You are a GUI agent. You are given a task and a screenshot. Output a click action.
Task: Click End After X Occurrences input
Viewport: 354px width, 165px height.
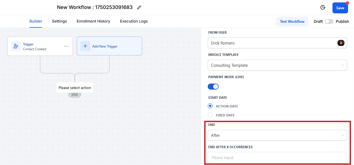click(x=277, y=157)
